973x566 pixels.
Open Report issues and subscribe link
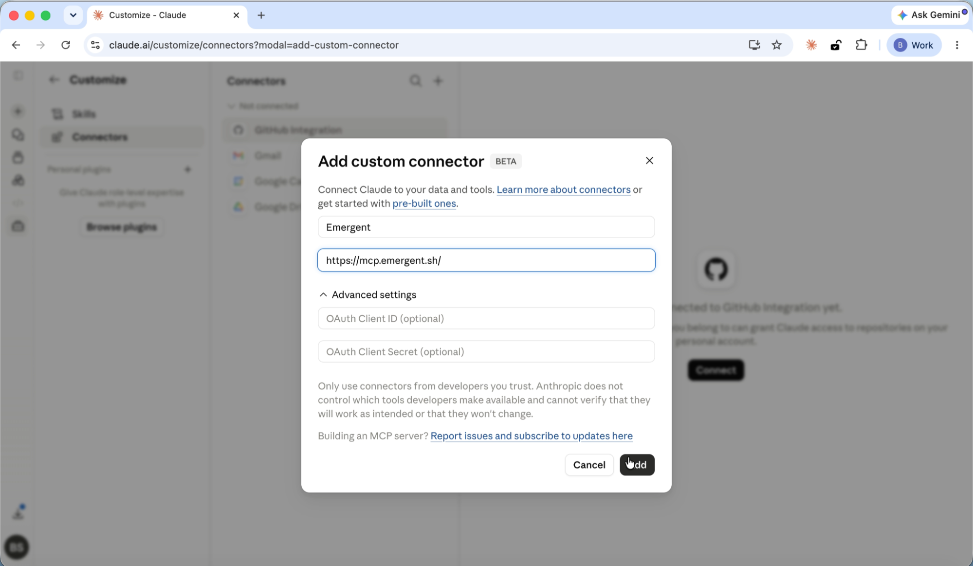(x=532, y=436)
